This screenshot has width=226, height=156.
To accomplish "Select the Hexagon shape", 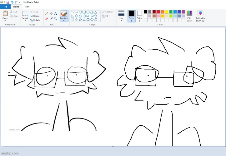I will point(84,16).
